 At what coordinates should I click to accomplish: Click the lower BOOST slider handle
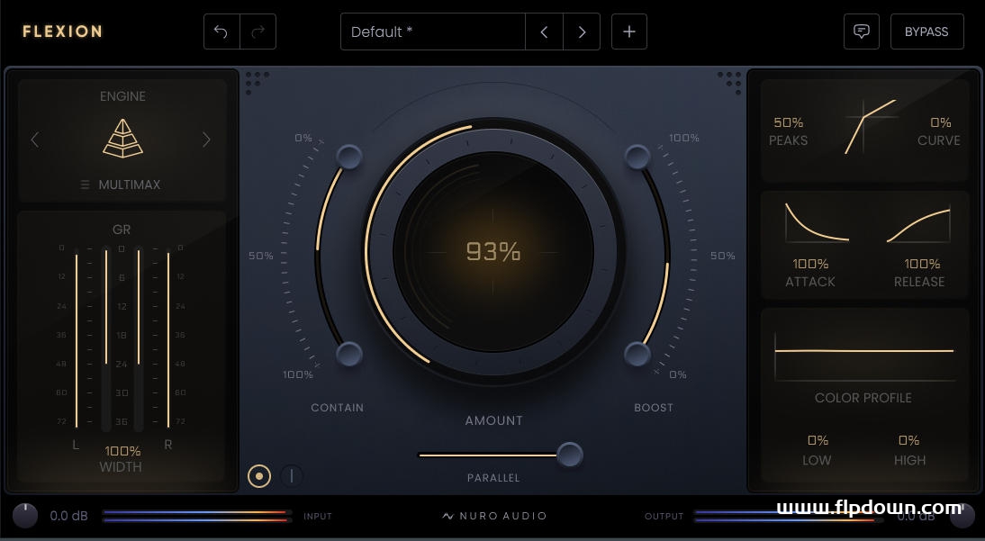637,354
